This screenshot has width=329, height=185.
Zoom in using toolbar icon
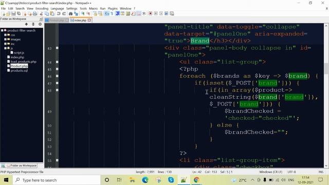tap(83, 14)
